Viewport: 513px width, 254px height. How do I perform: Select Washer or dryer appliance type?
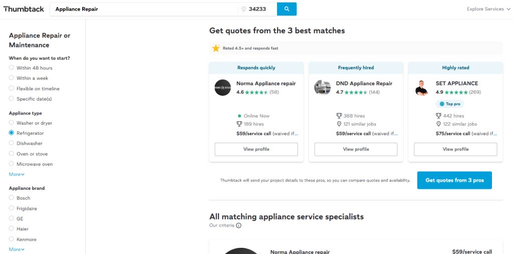tap(12, 123)
